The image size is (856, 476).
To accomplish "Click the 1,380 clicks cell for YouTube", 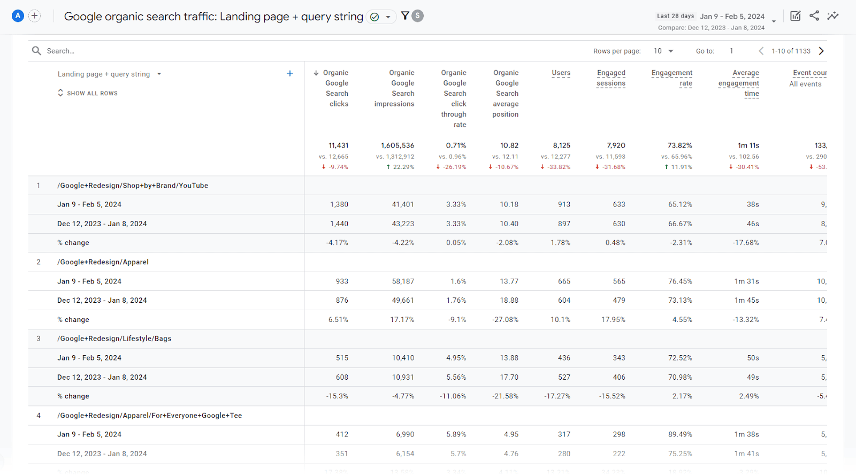I will 339,204.
